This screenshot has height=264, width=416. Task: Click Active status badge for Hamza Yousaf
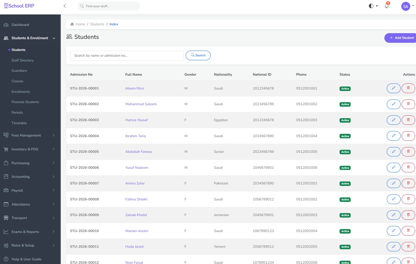[345, 120]
